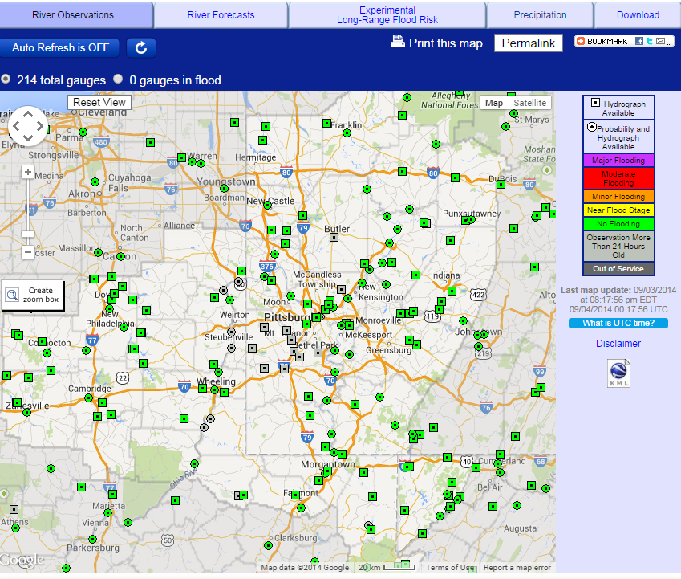Zoom out with the minus button

[28, 252]
